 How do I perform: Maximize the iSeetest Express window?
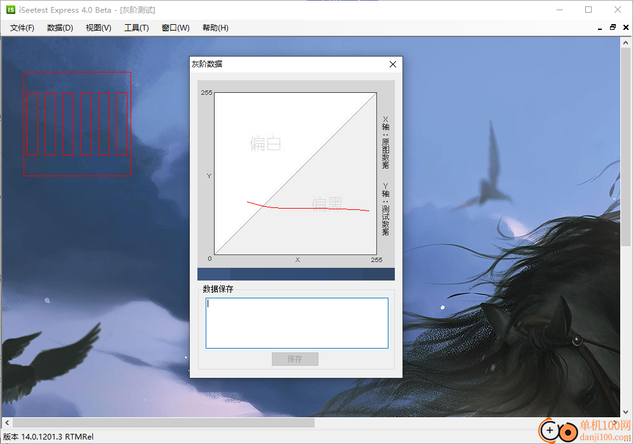(x=588, y=10)
